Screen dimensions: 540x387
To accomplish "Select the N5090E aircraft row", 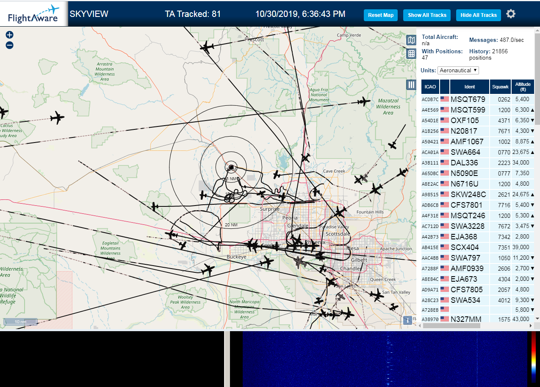I will [x=478, y=173].
